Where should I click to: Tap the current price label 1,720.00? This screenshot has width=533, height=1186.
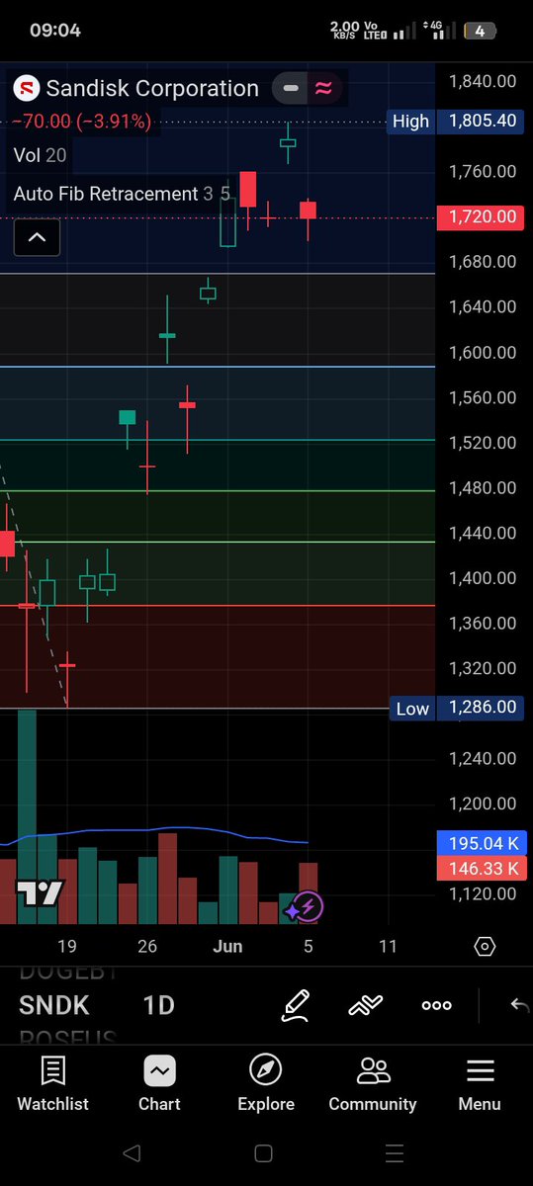(482, 216)
